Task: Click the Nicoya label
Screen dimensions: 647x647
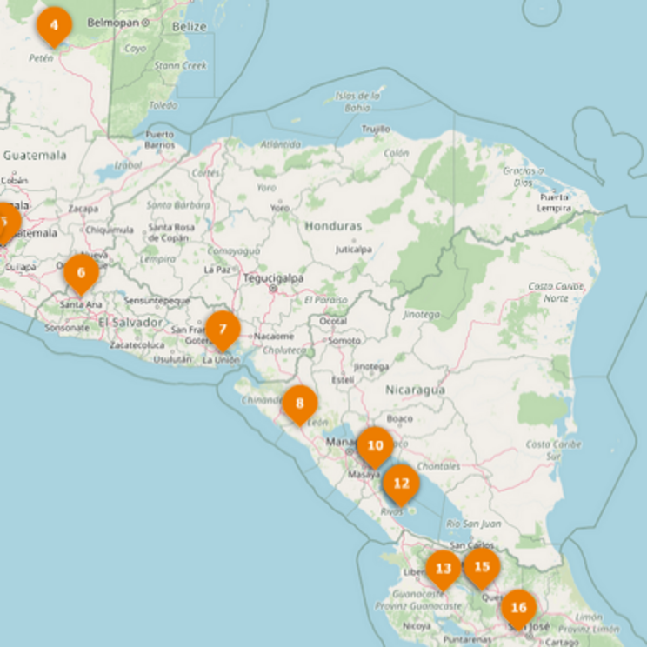Action: (x=417, y=626)
